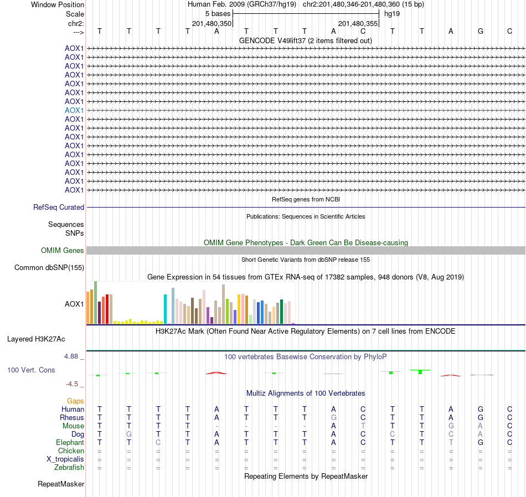
Task: Click the AOX1 label beside the GTEx bar chart
Action: [x=74, y=304]
